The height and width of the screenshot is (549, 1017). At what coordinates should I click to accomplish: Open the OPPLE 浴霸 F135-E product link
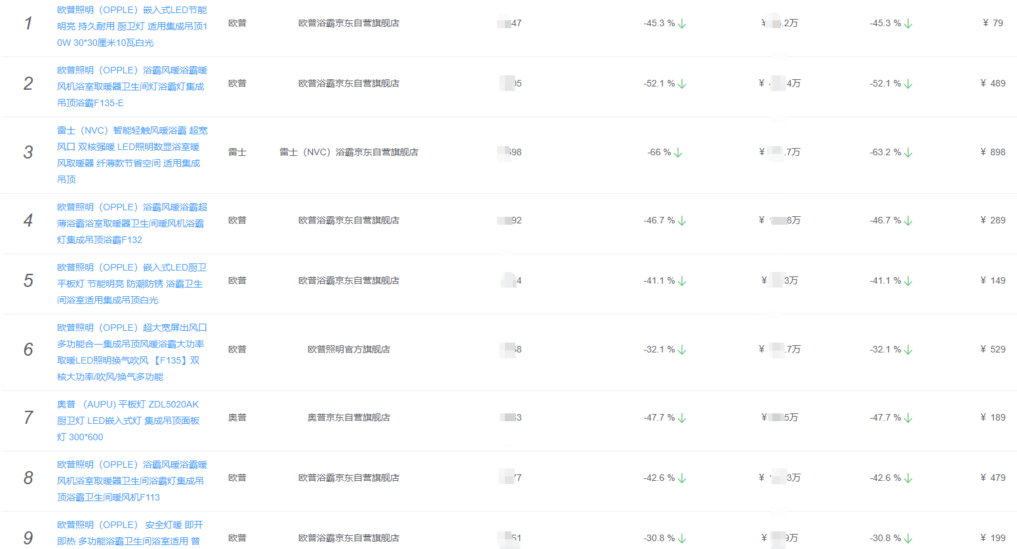[x=132, y=86]
